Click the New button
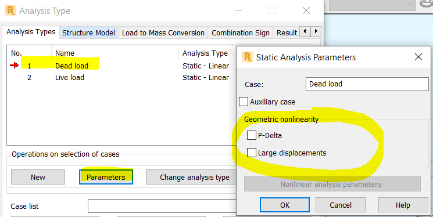The height and width of the screenshot is (217, 433). [38, 177]
